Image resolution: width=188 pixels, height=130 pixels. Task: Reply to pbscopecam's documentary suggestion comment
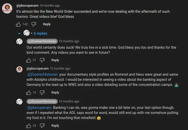click(x=55, y=93)
